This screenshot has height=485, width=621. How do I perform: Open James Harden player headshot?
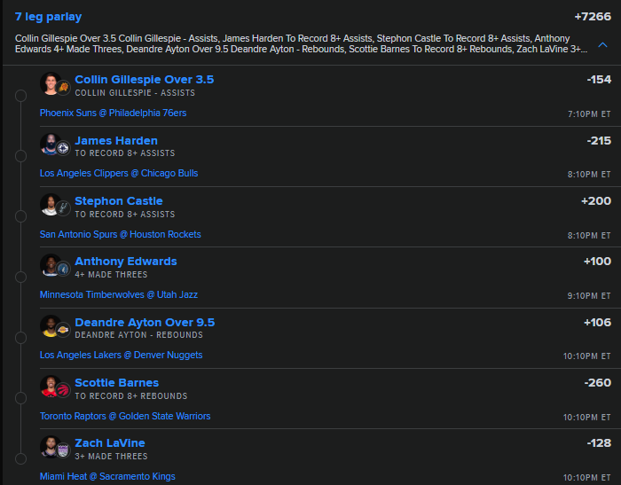(x=51, y=145)
